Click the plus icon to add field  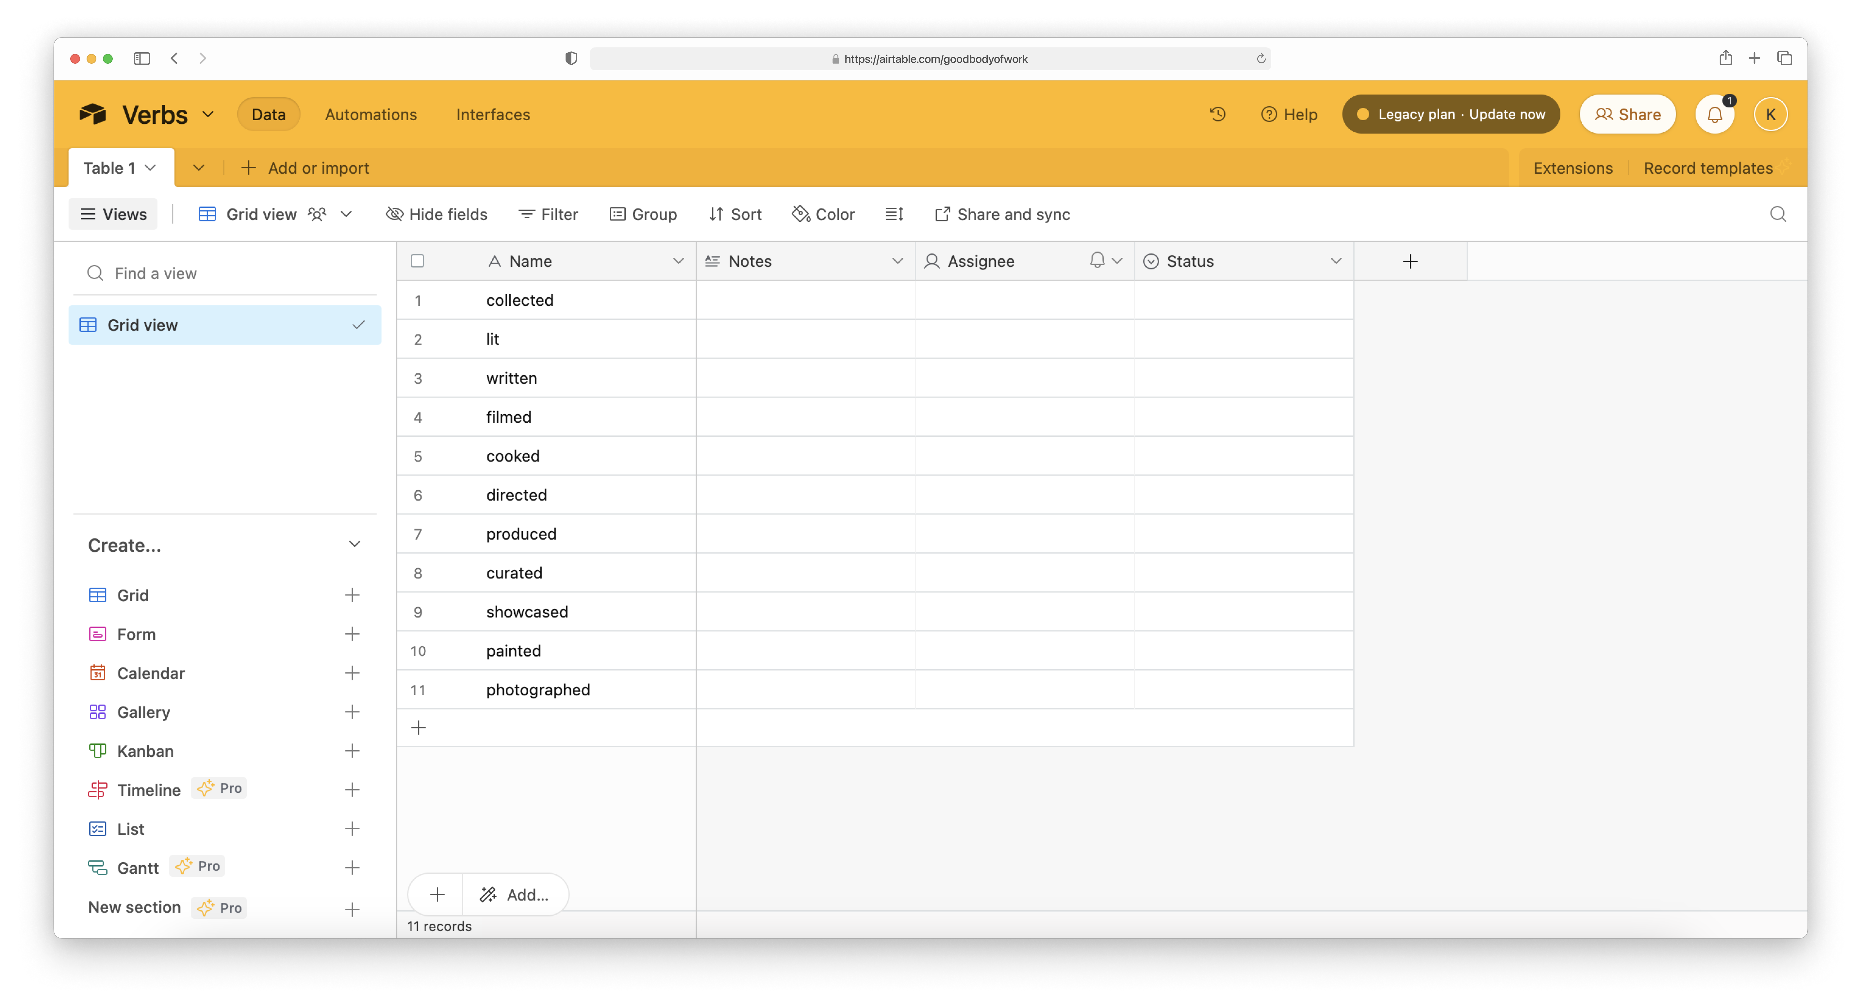[1409, 261]
